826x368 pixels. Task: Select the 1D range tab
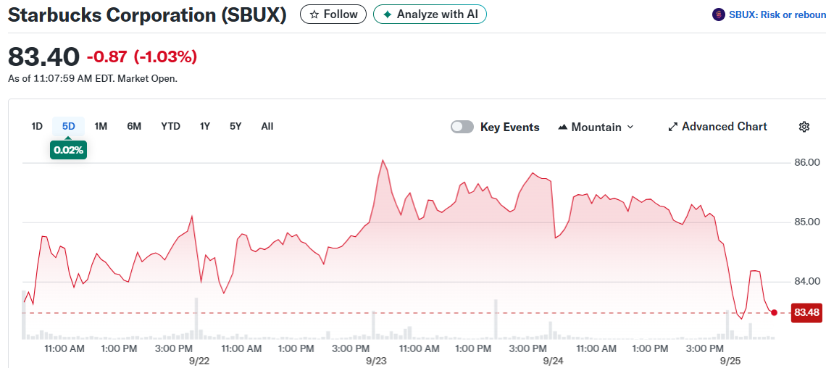(37, 126)
